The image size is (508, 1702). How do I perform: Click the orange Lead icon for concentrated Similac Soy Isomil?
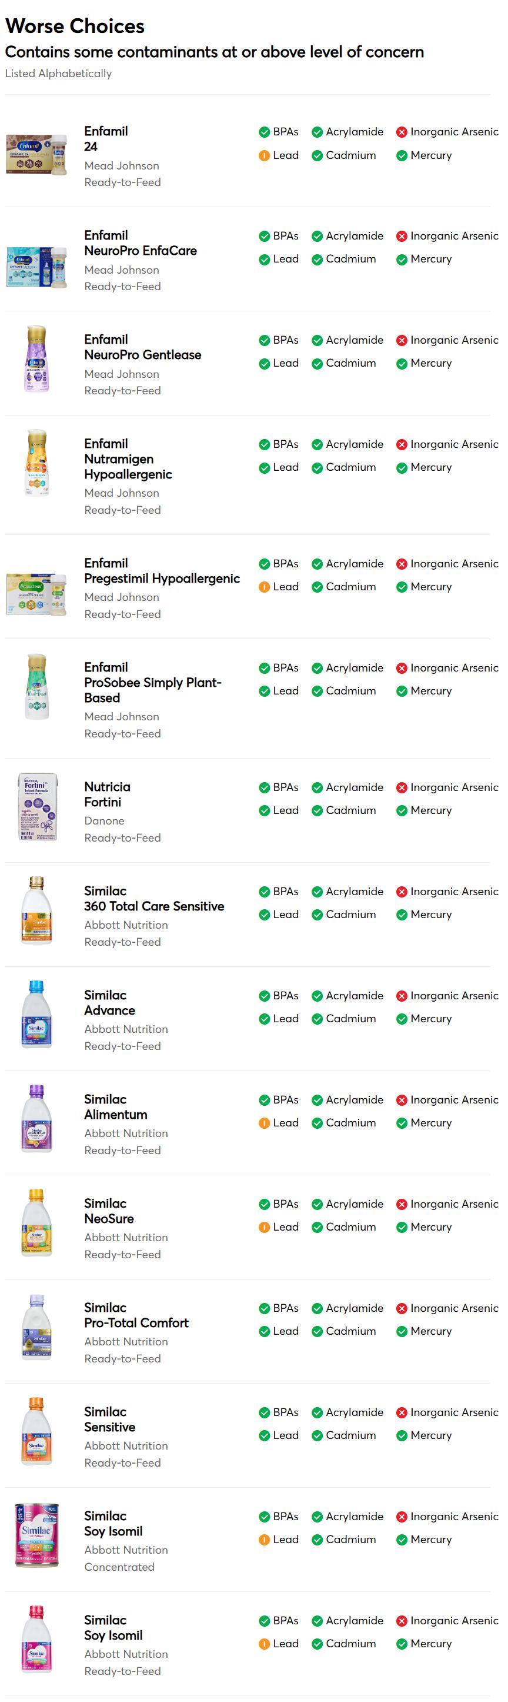point(264,1540)
